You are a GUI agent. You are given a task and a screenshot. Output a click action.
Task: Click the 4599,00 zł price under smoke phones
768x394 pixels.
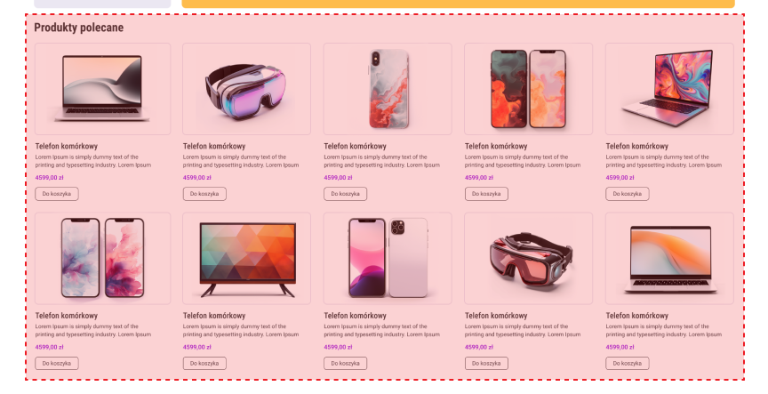point(479,178)
